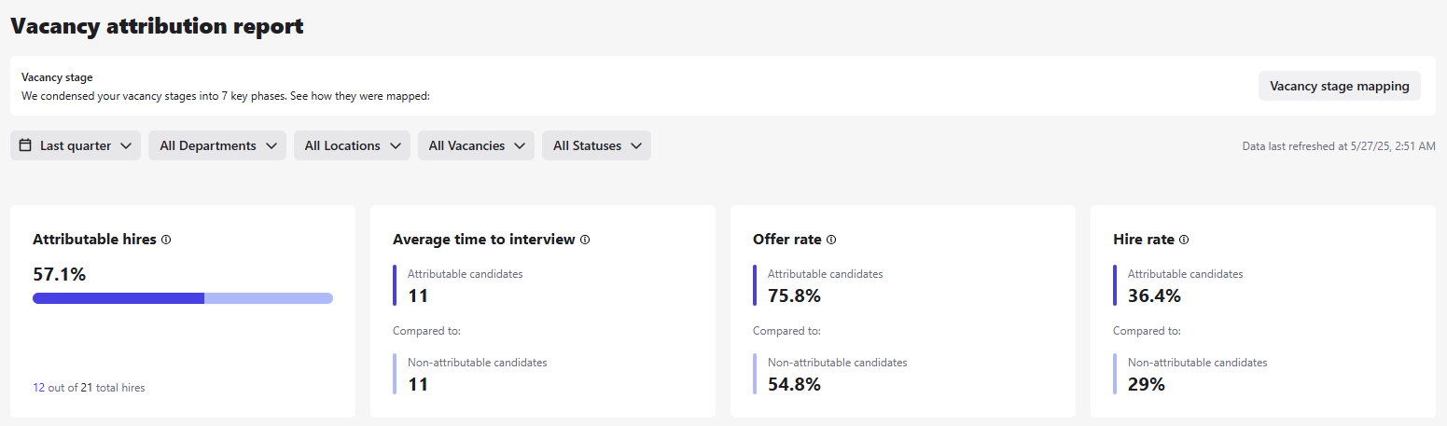Open the Offer rate info tooltip icon
The width and height of the screenshot is (1447, 426).
831,240
